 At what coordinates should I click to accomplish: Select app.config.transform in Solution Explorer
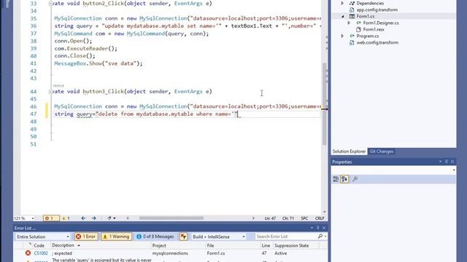[377, 9]
